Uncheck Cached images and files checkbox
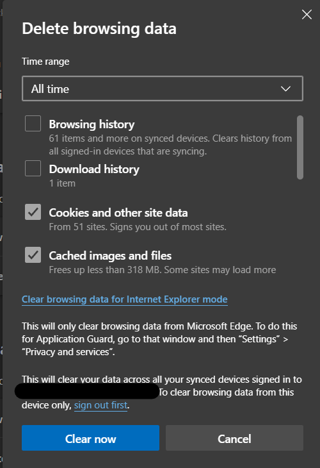The height and width of the screenshot is (468, 320). [33, 255]
